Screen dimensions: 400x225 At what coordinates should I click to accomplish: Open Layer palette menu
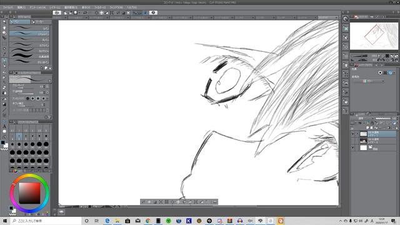click(x=352, y=114)
